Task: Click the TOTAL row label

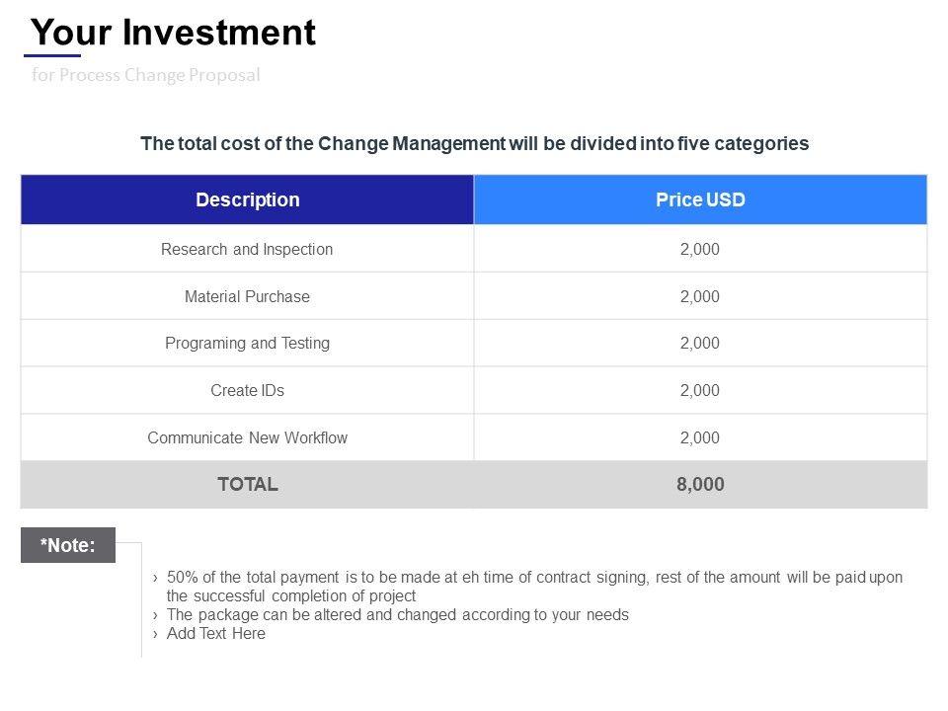Action: click(x=247, y=485)
